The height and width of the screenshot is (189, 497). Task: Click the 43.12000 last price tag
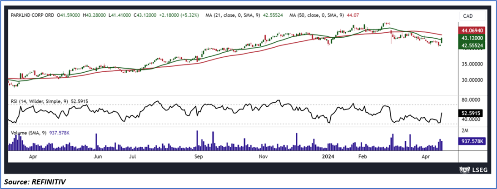pos(472,38)
